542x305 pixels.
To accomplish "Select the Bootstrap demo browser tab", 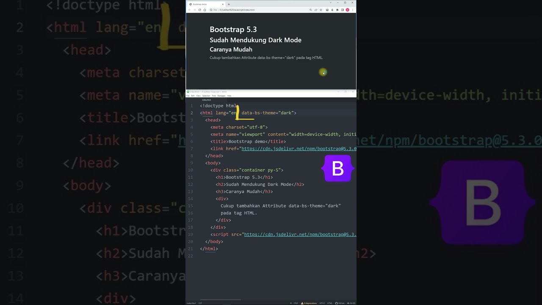I will coord(206,4).
